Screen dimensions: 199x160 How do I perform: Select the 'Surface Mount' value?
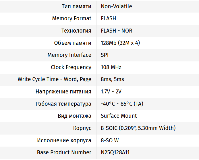(119, 116)
